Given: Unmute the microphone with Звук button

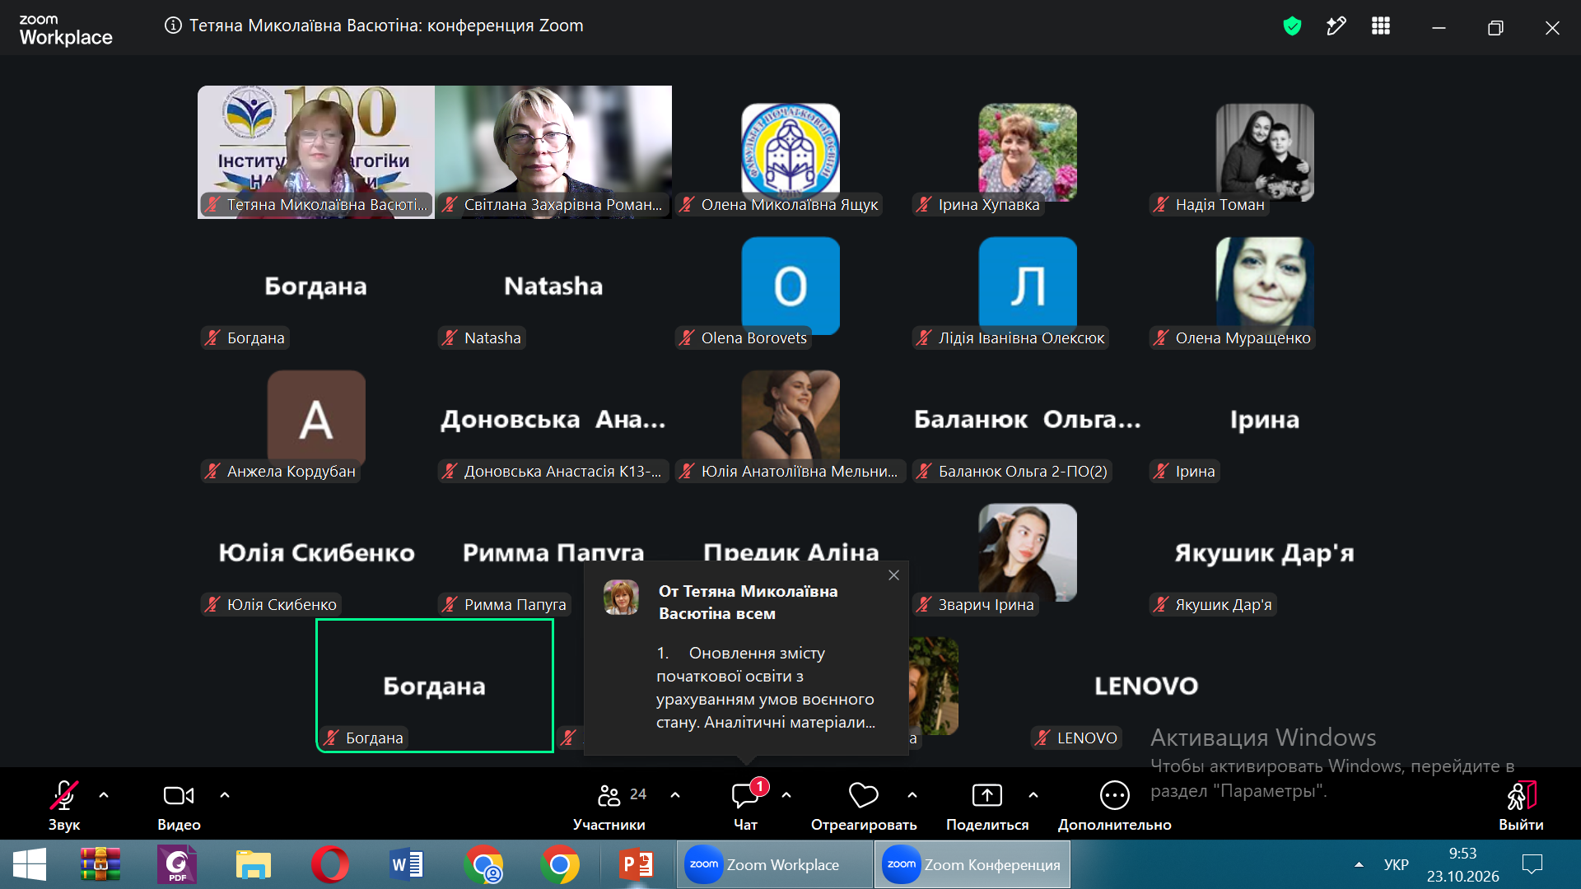Looking at the screenshot, I should (64, 805).
